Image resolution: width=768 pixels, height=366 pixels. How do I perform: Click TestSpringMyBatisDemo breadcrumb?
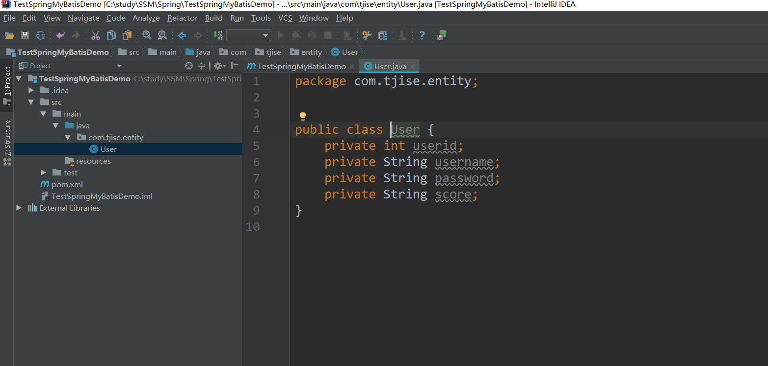click(x=58, y=52)
